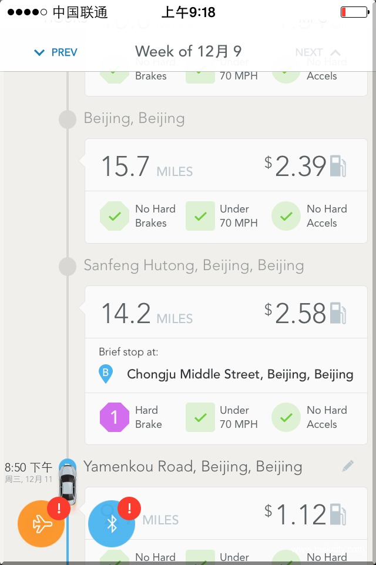The image size is (376, 565).
Task: Tap the blue Bluetooth alert button
Action: [x=112, y=523]
